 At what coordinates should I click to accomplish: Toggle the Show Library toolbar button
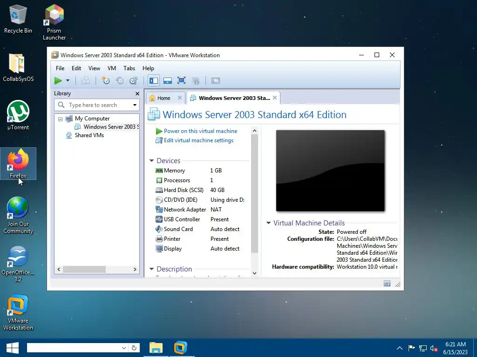point(154,80)
